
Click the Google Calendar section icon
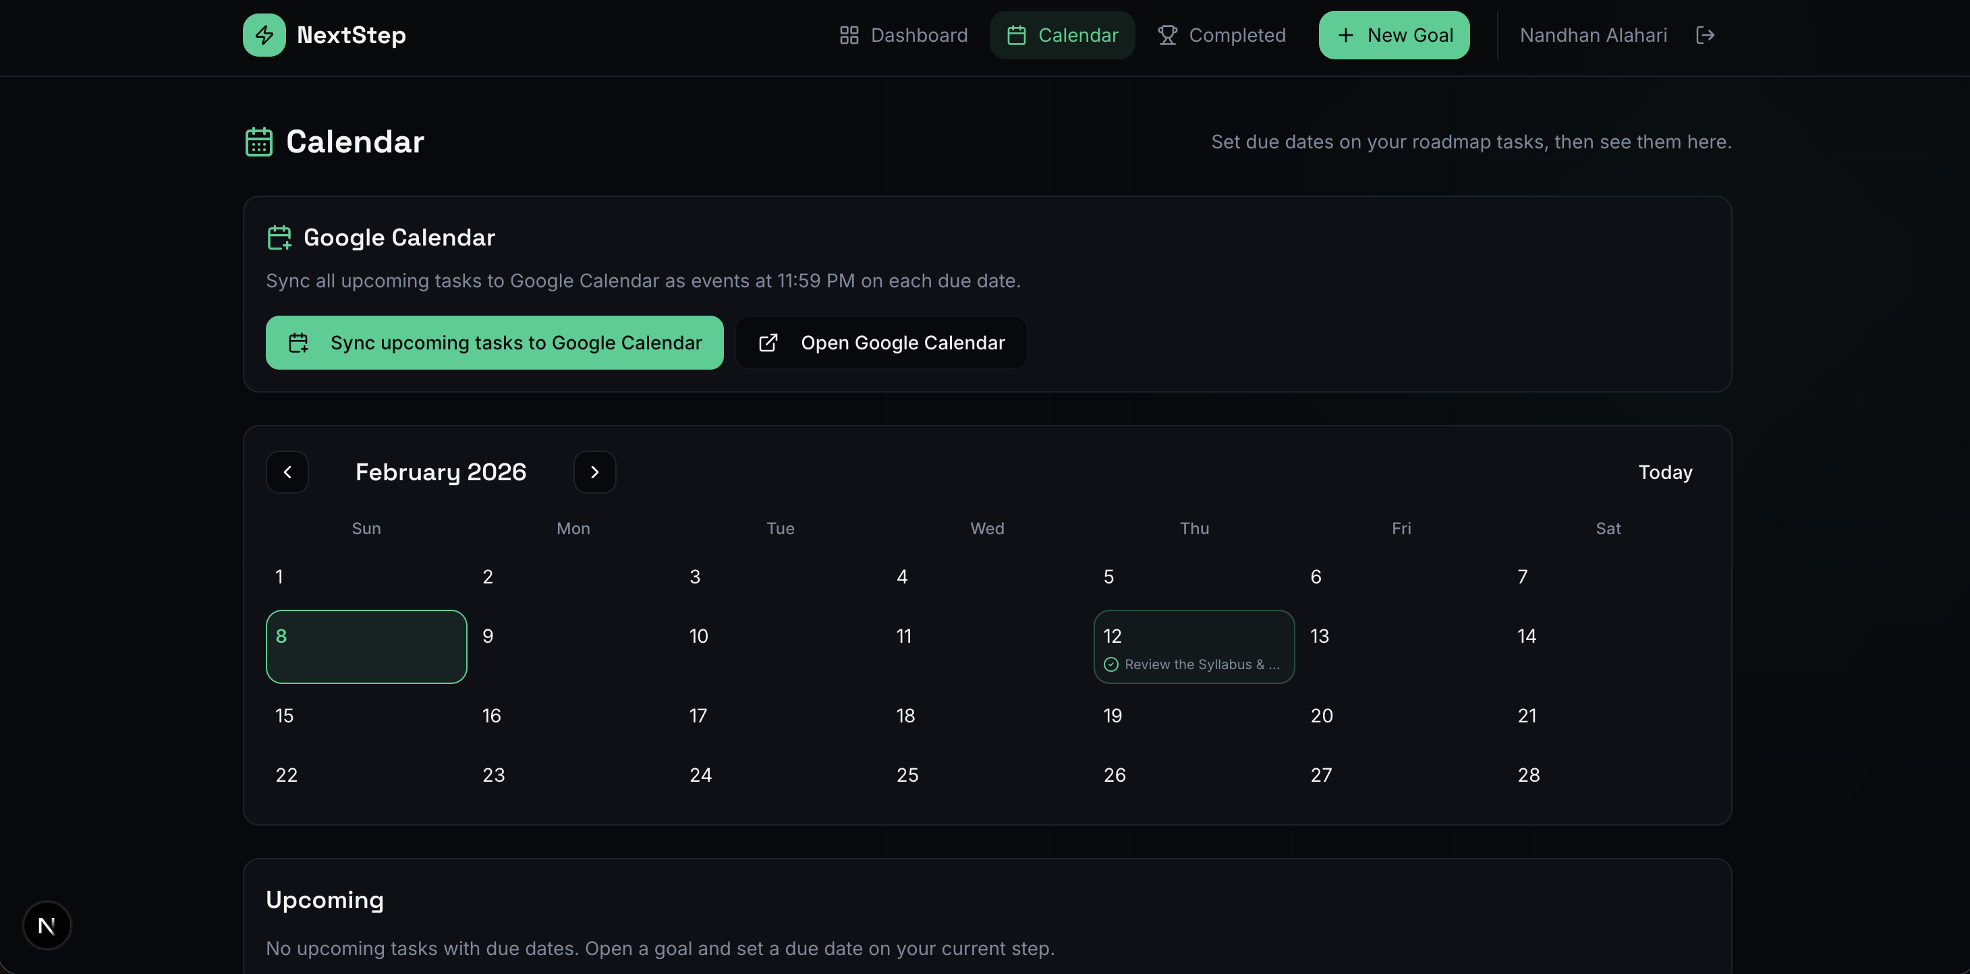pyautogui.click(x=279, y=237)
